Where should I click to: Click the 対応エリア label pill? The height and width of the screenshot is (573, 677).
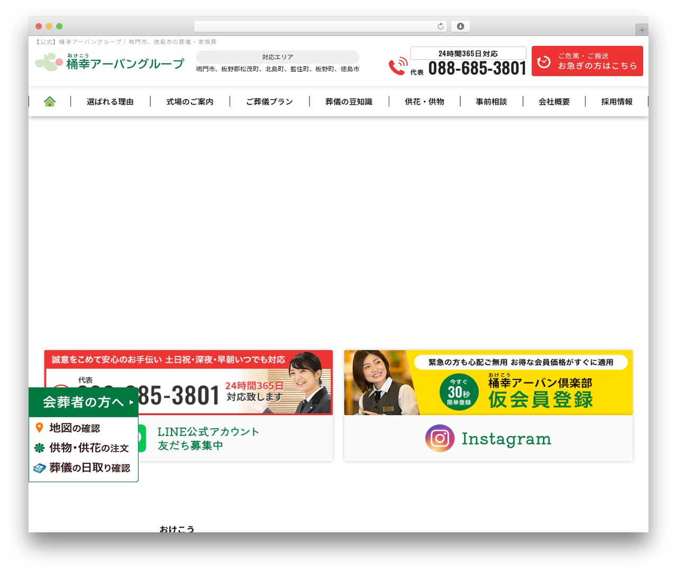point(278,57)
